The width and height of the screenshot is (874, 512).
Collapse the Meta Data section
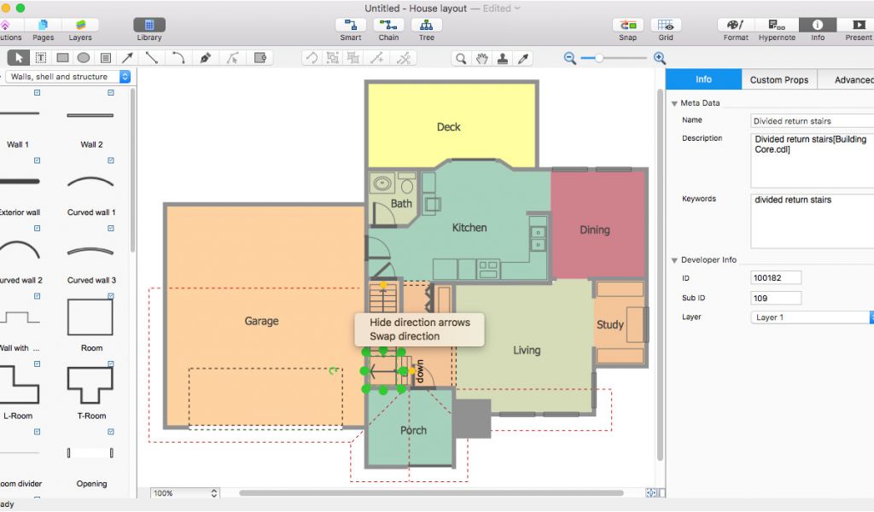[674, 103]
